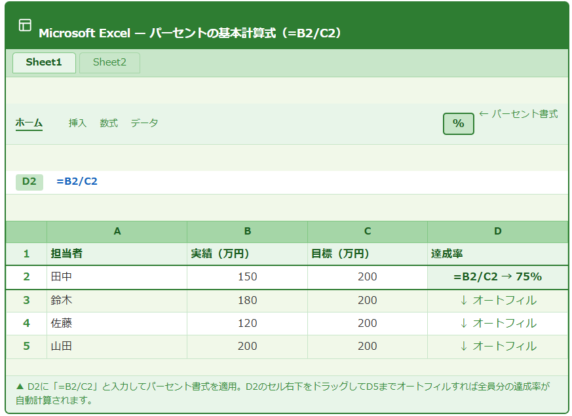This screenshot has height=416, width=572.
Task: Click cell A2 containing 田中
Action: pyautogui.click(x=117, y=277)
